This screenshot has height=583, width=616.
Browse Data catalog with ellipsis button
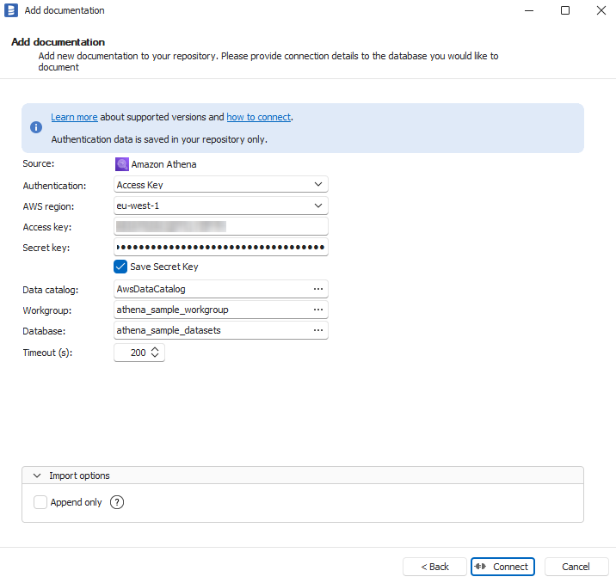(x=317, y=289)
